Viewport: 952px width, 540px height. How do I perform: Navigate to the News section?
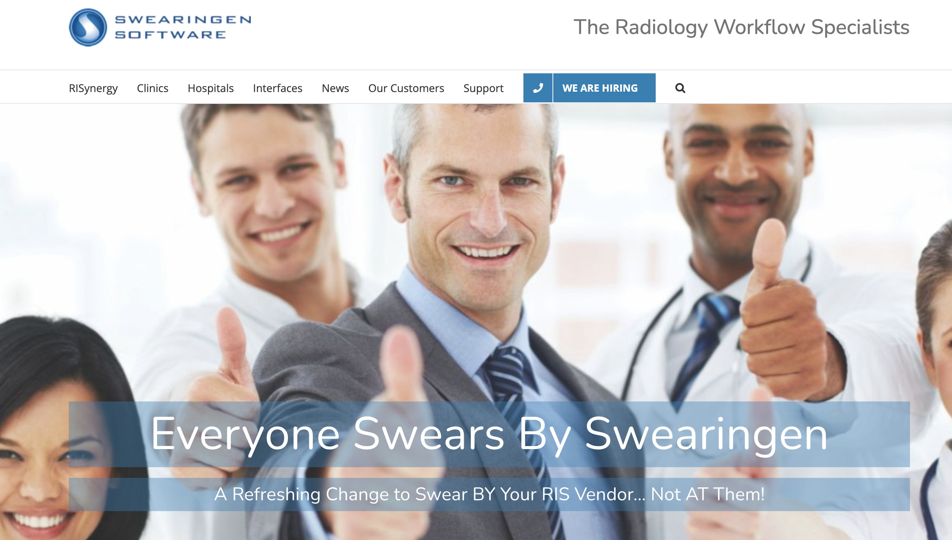point(335,88)
